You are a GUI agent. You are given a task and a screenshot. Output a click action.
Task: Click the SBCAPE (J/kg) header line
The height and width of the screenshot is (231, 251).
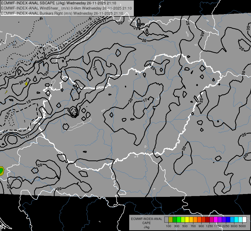[x=59, y=3]
